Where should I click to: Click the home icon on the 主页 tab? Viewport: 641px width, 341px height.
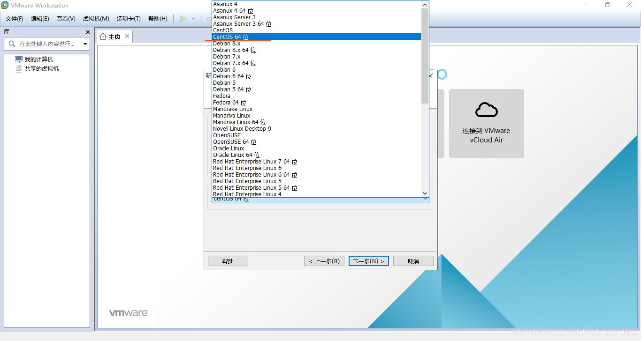[x=103, y=37]
